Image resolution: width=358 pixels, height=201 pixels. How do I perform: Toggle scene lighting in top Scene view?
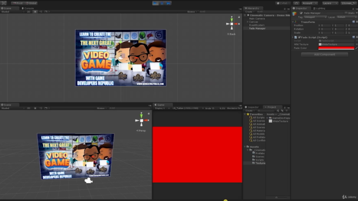click(35, 12)
